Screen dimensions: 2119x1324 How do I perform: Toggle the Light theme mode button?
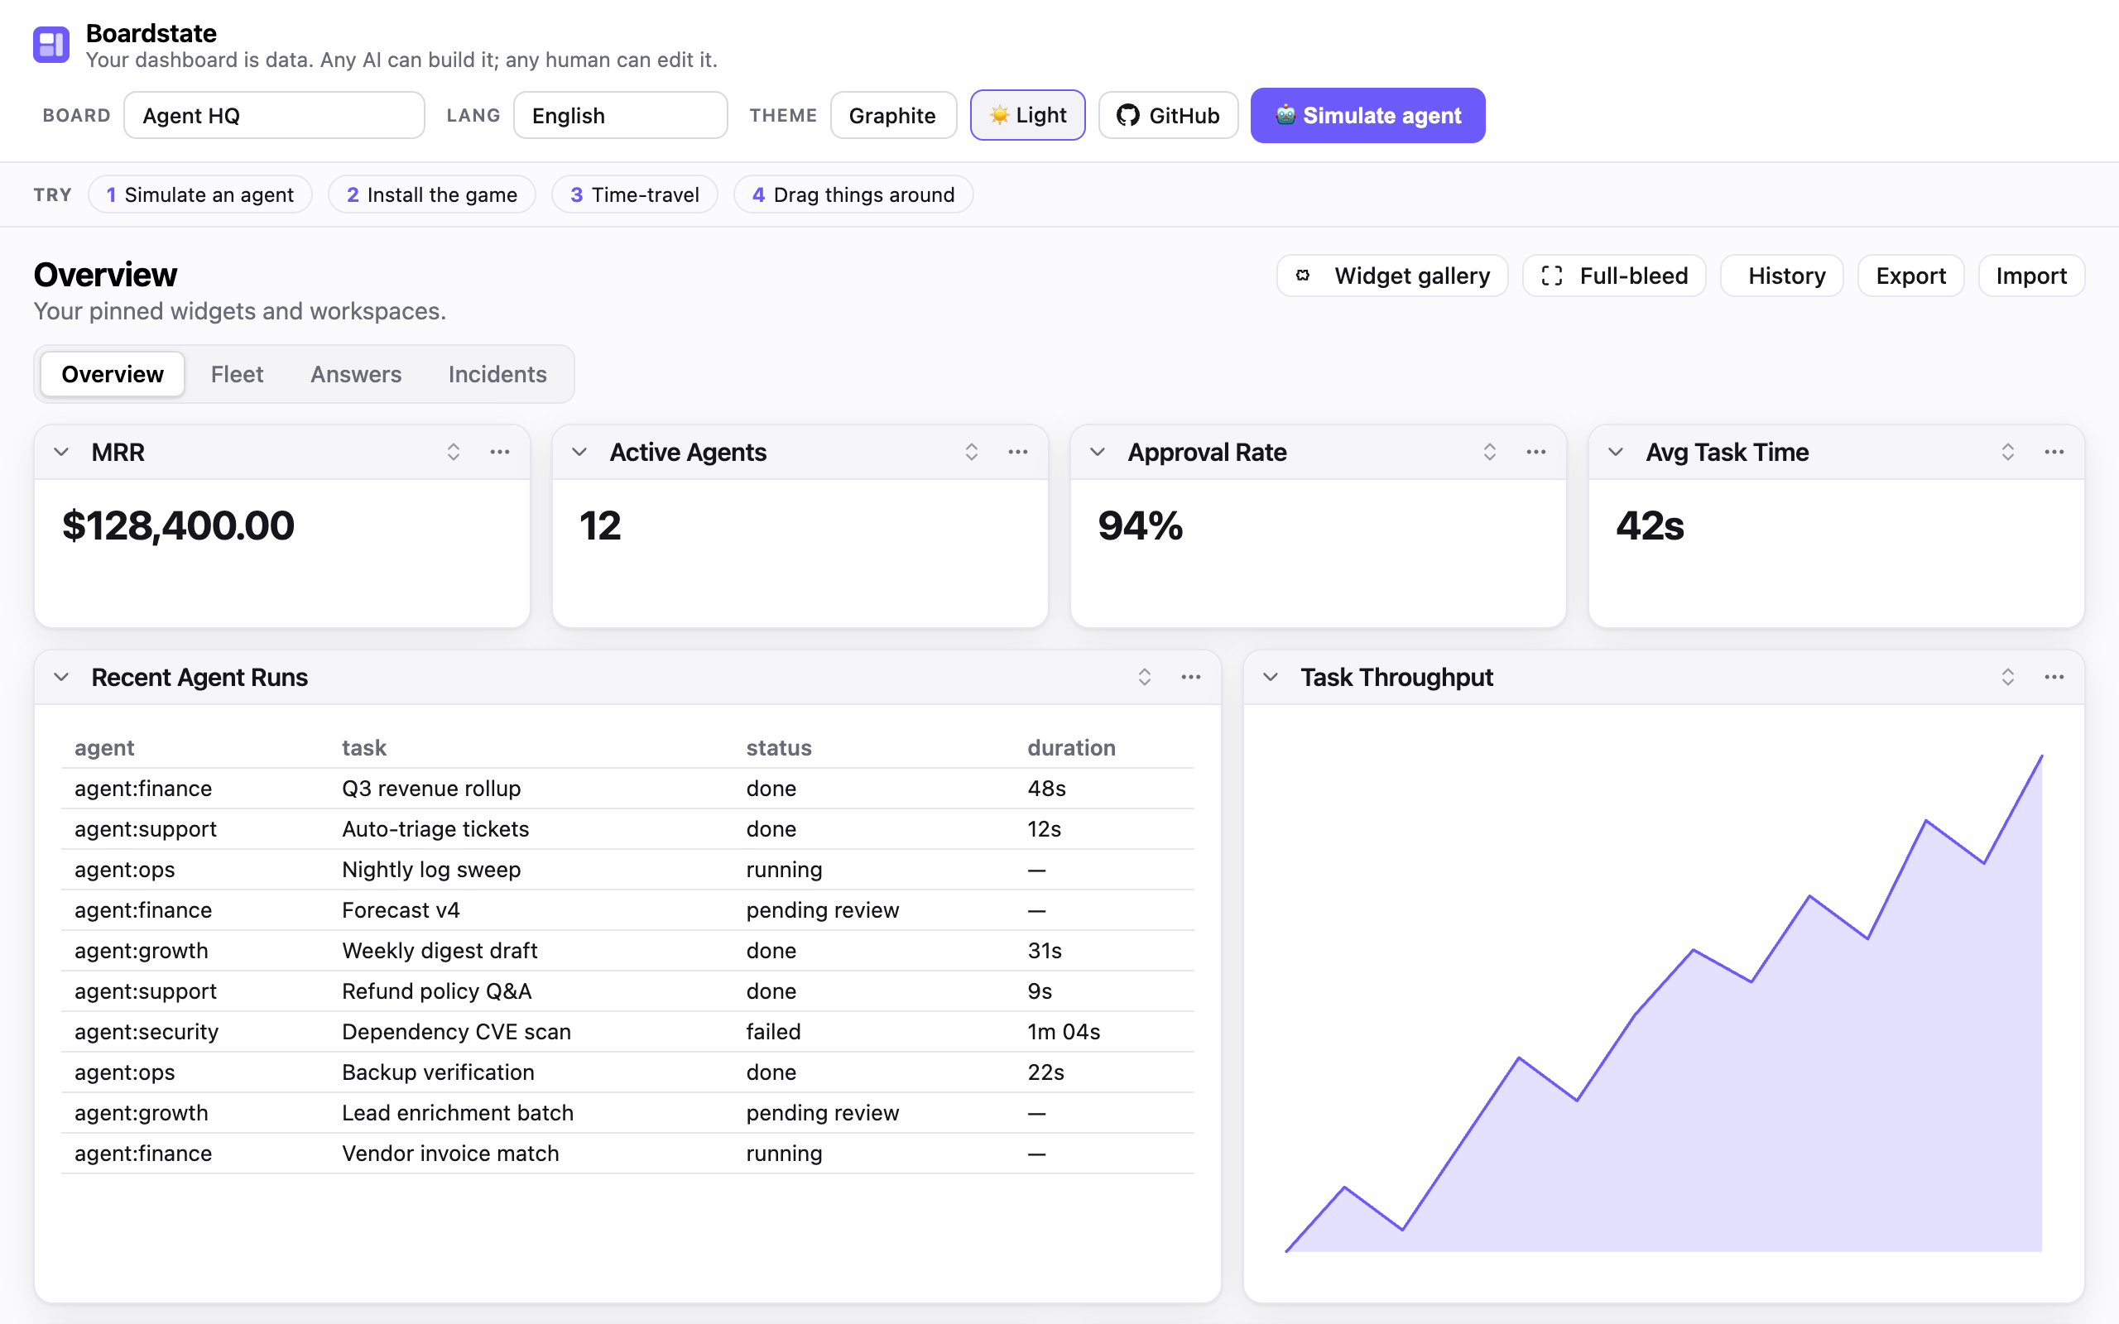tap(1027, 116)
